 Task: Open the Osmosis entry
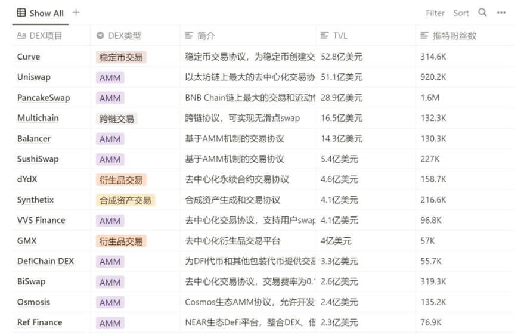[x=33, y=302]
